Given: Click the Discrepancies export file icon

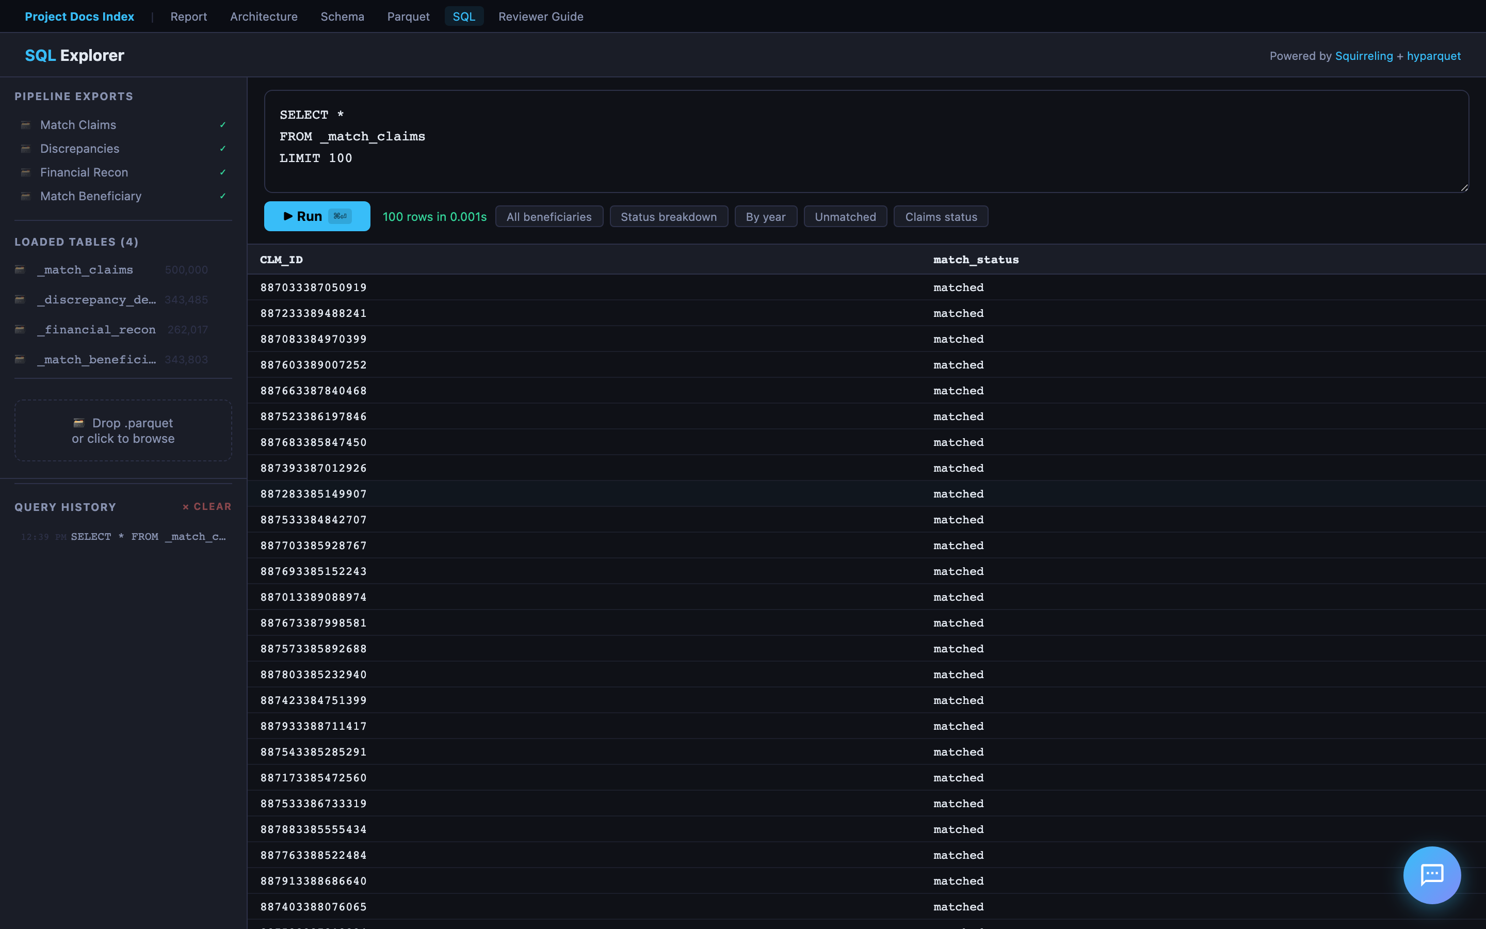Looking at the screenshot, I should click(25, 149).
